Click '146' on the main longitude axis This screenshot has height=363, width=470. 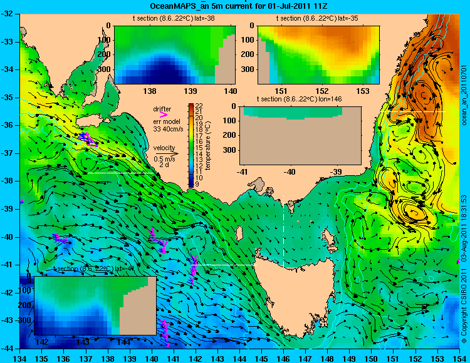click(x=283, y=358)
